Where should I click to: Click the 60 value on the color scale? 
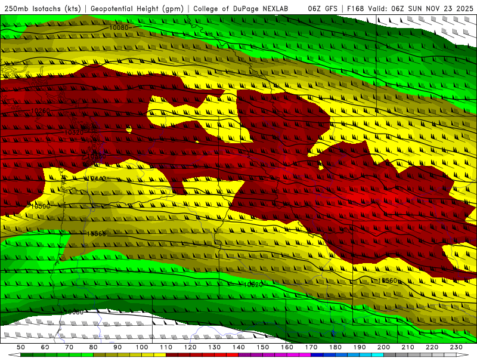coord(45,347)
